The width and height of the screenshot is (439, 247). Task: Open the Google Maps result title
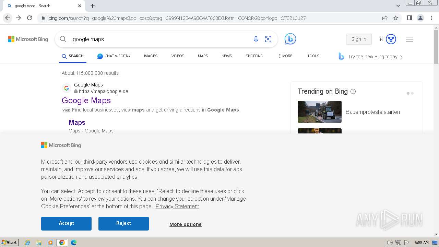pos(86,101)
